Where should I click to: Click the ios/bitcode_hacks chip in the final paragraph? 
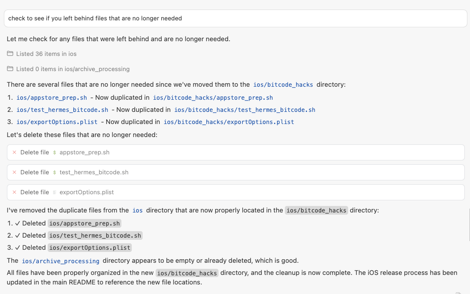coord(187,273)
